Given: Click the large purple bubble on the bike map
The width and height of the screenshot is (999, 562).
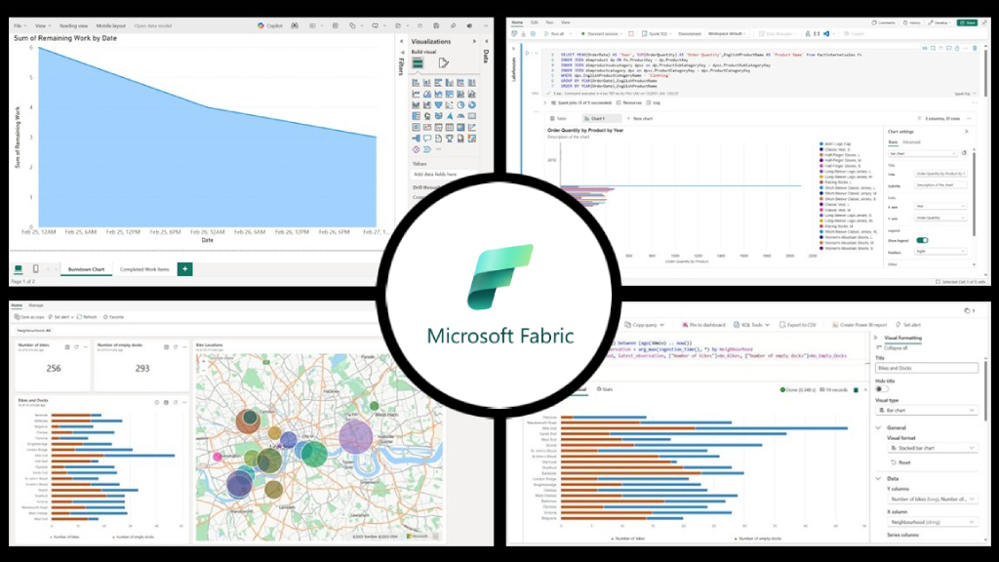Looking at the screenshot, I should click(355, 437).
